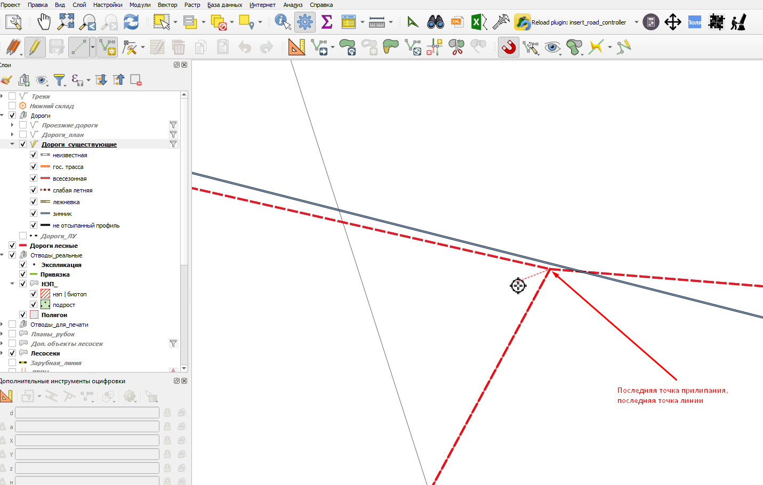Open the Слой menu

pyautogui.click(x=79, y=5)
